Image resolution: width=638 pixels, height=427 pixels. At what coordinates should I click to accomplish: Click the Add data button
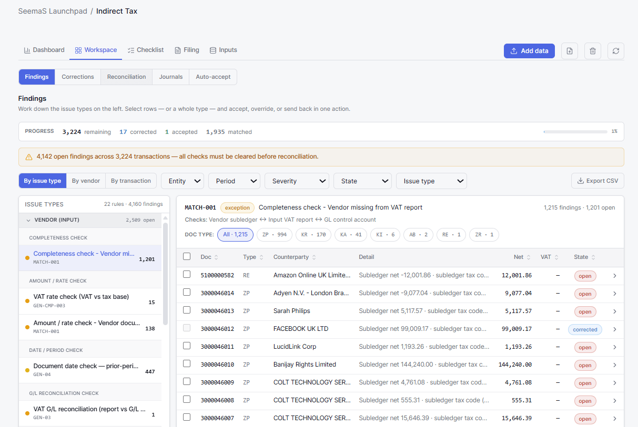coord(529,51)
